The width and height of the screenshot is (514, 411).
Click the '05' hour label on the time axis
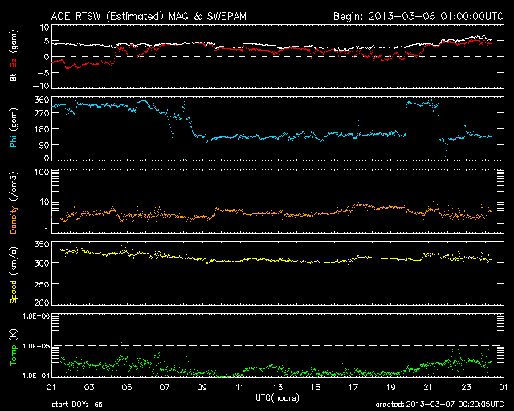(x=127, y=387)
